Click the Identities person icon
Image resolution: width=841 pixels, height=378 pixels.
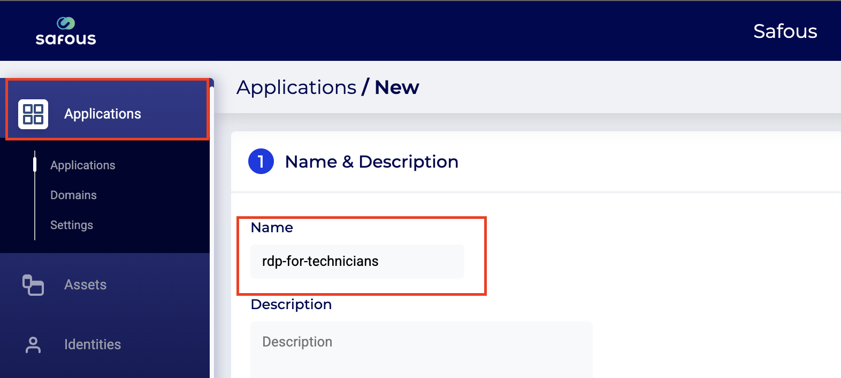click(33, 345)
